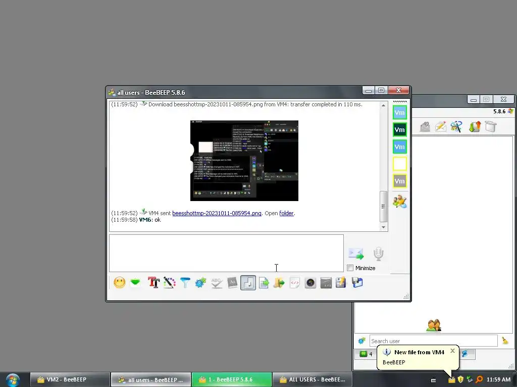Start voice message with the microphone icon

tap(379, 254)
